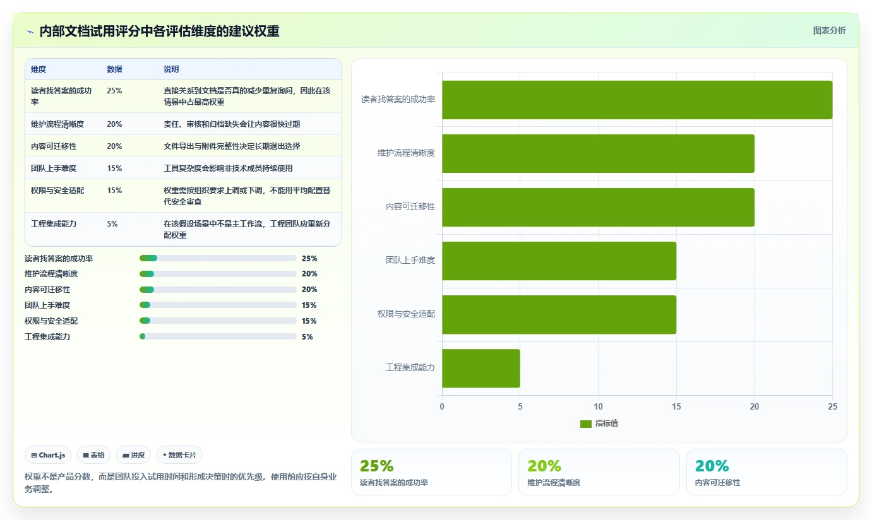The image size is (872, 520).
Task: Click the description starting 文件导出与附件完整性
Action: point(232,146)
